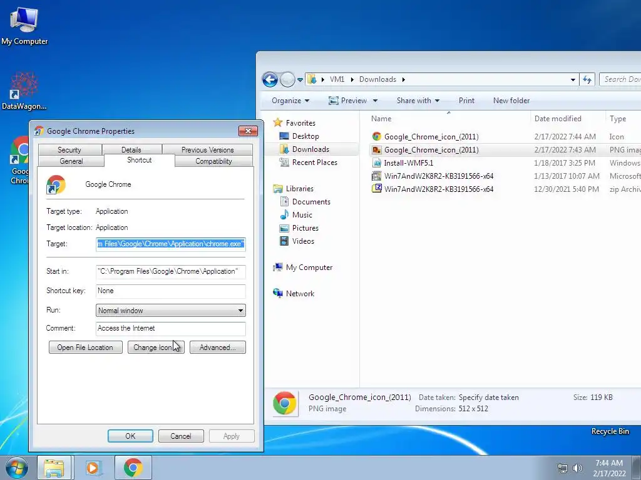Viewport: 641px width, 480px height.
Task: Click the Windows Start orb
Action: [x=16, y=467]
